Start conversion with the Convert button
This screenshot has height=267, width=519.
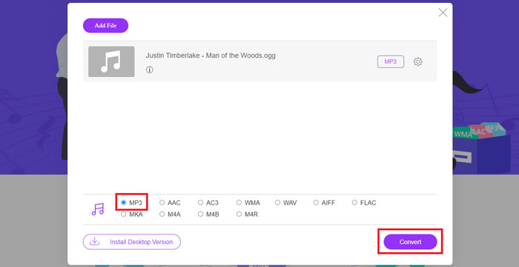[x=410, y=242]
